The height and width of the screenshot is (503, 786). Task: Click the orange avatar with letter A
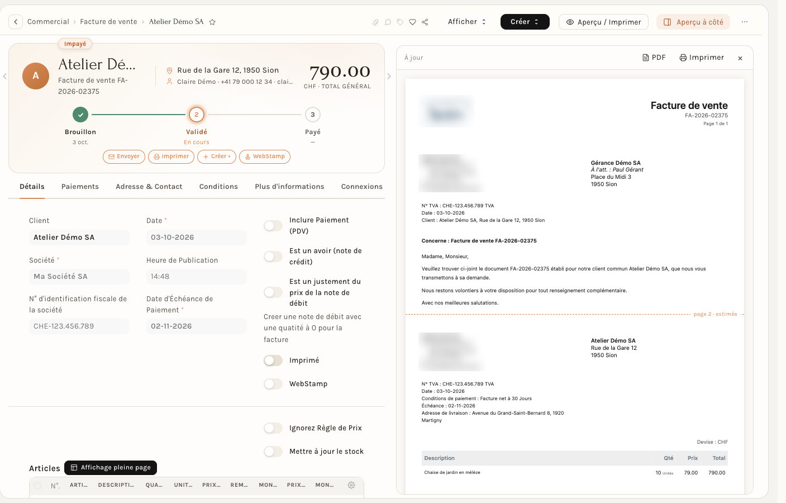click(36, 76)
